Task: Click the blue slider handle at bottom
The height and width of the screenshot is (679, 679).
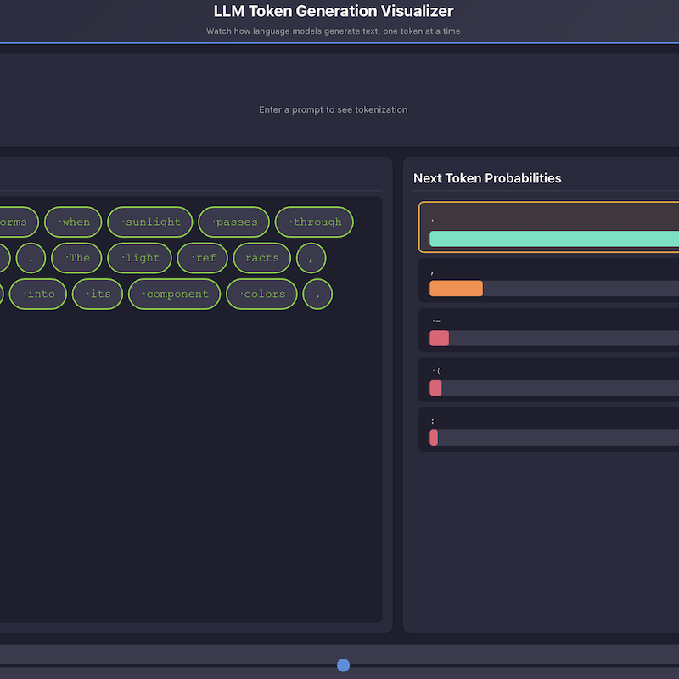Action: point(343,665)
